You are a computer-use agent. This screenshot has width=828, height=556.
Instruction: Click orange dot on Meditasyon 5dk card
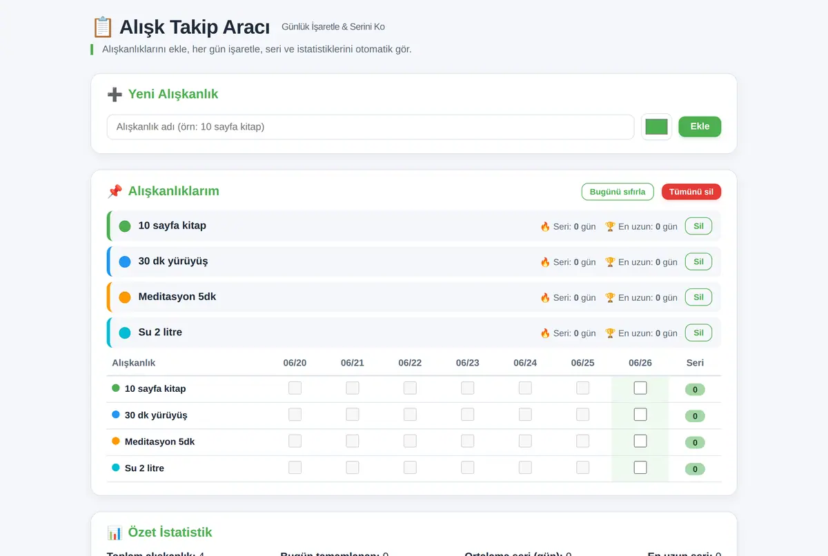point(125,297)
